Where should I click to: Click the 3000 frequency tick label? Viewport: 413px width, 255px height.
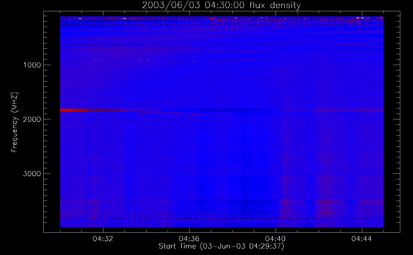pyautogui.click(x=32, y=174)
